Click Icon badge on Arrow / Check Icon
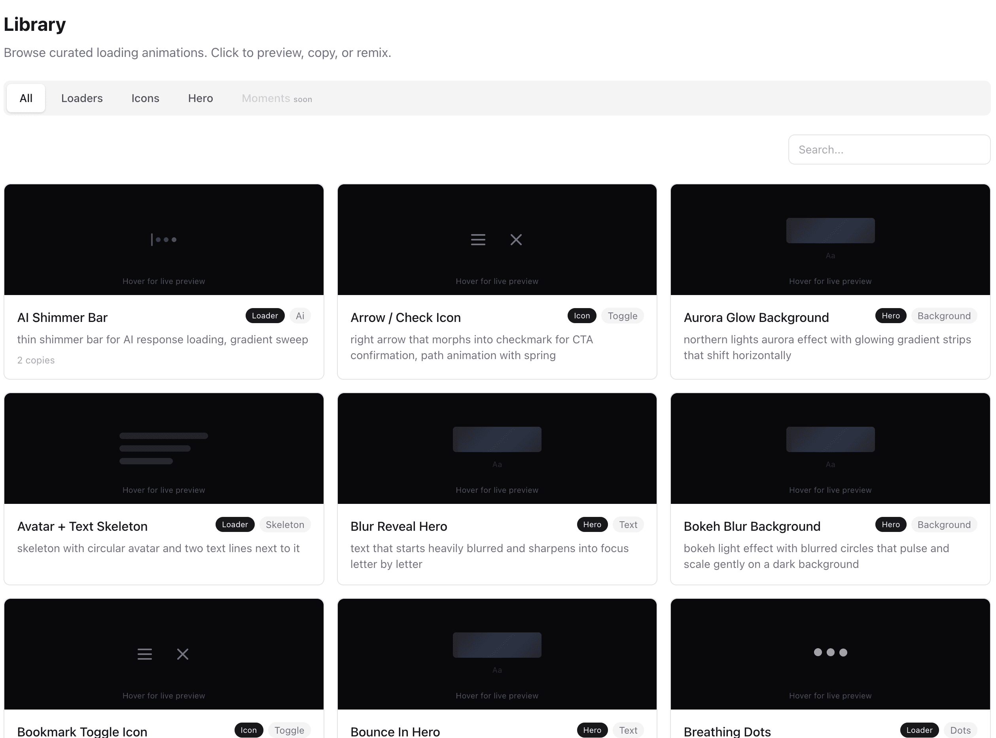Image resolution: width=996 pixels, height=738 pixels. coord(582,316)
